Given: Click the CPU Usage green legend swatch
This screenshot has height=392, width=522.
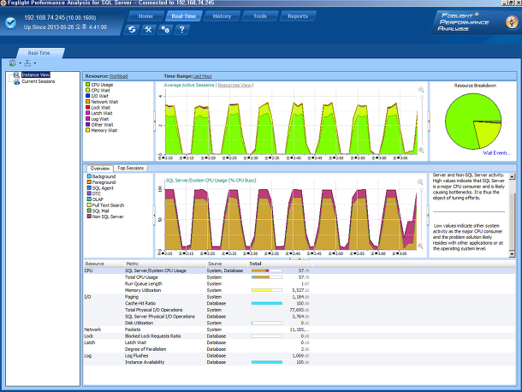Looking at the screenshot, I should point(88,85).
